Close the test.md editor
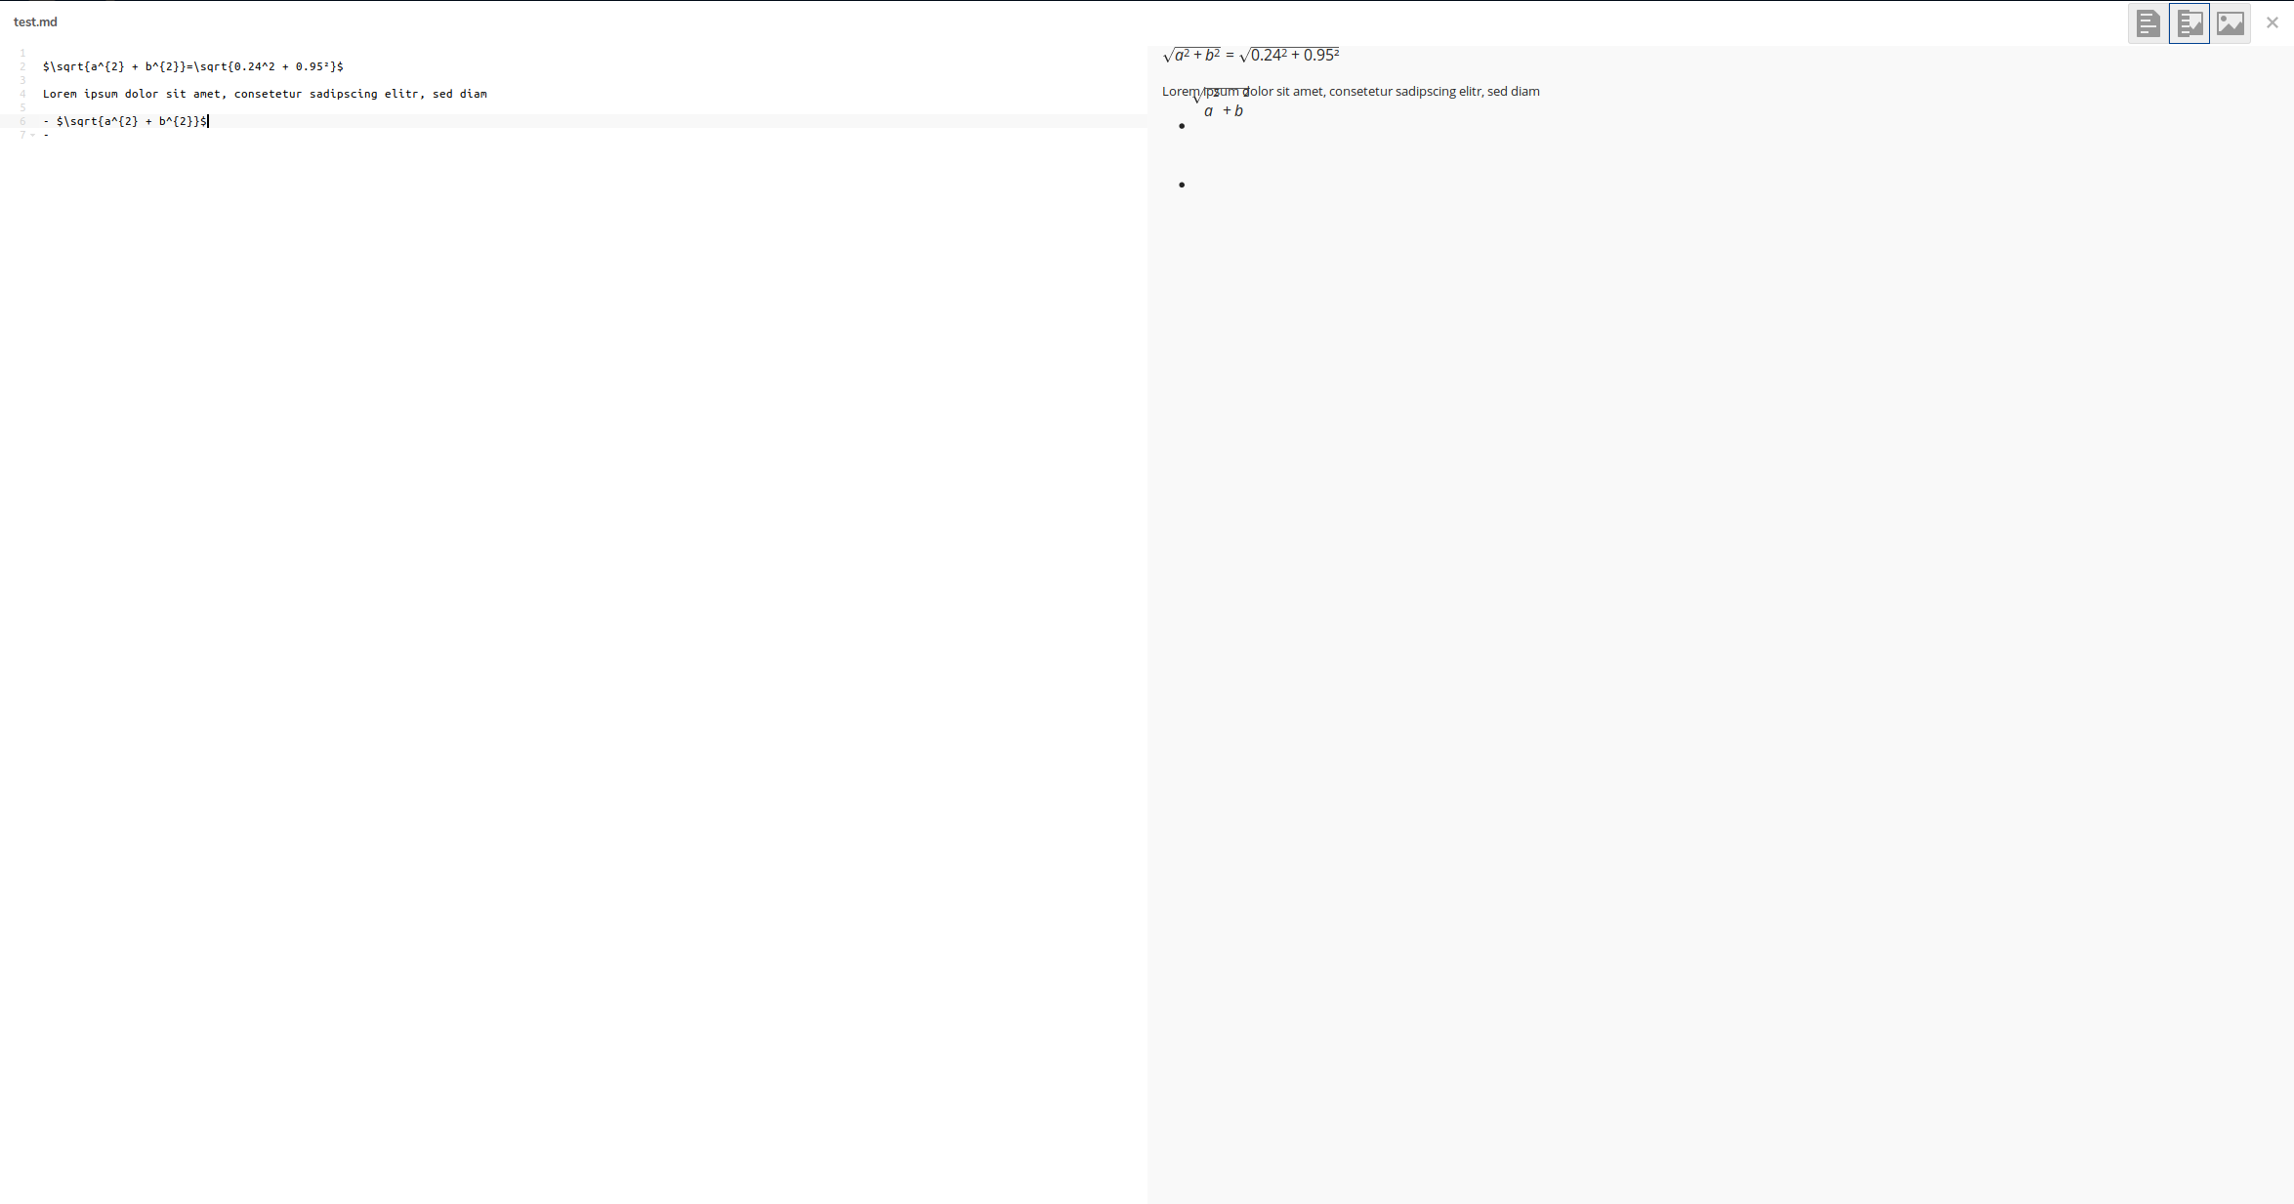 pyautogui.click(x=2272, y=21)
